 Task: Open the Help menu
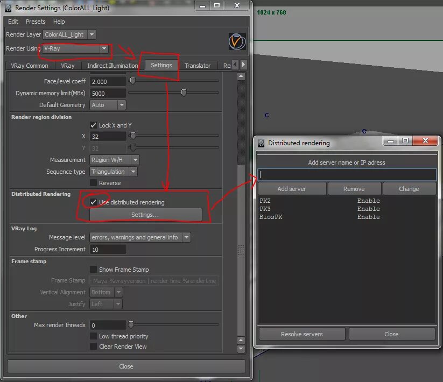coord(59,22)
